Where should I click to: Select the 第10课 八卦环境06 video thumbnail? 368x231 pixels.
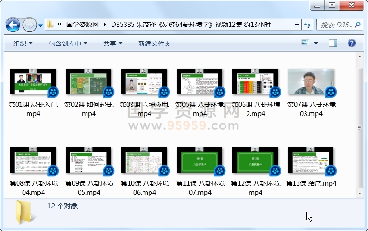click(x=144, y=160)
